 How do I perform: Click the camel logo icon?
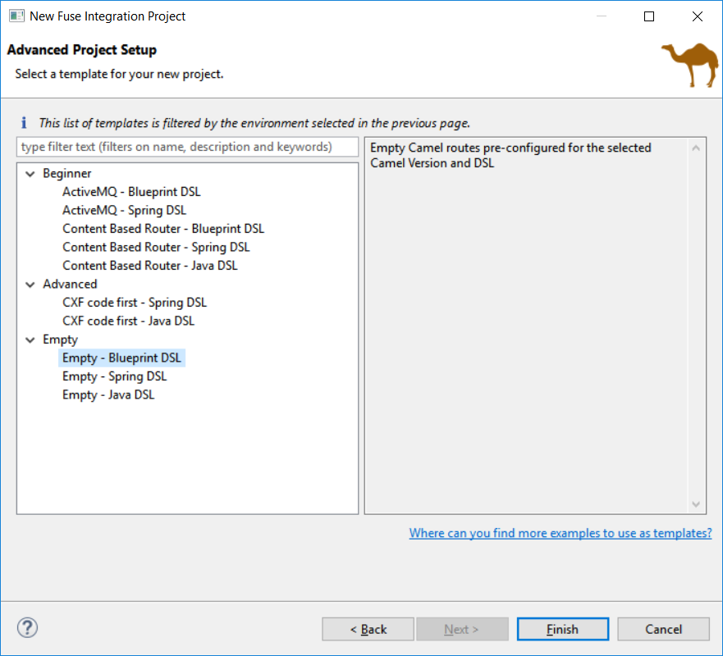[x=689, y=65]
